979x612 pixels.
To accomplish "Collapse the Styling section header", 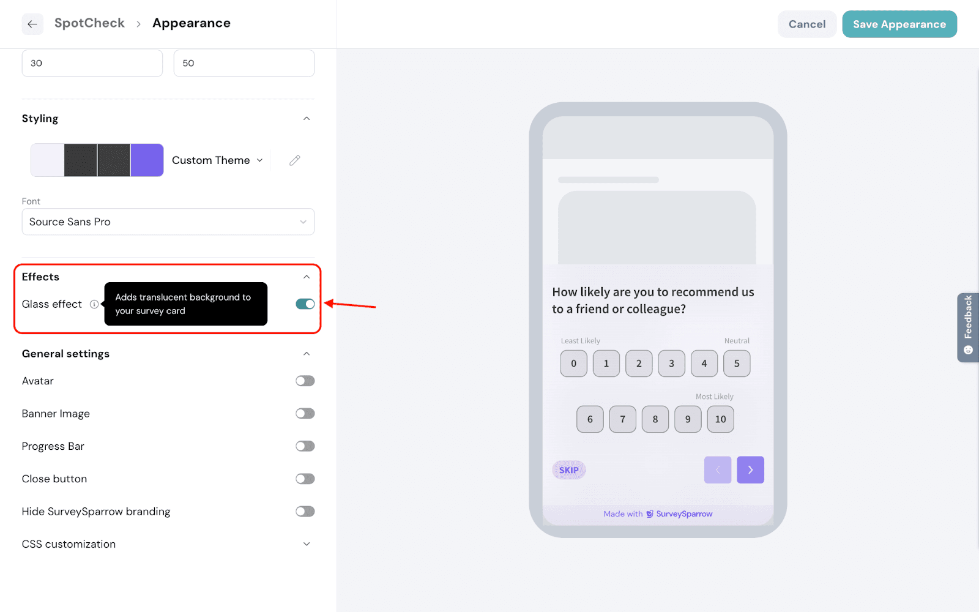I will click(x=307, y=119).
